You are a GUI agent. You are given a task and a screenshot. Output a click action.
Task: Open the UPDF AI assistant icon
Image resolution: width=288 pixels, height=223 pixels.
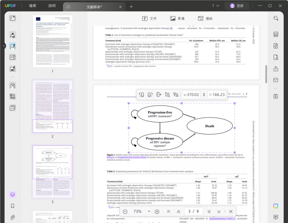click(276, 206)
